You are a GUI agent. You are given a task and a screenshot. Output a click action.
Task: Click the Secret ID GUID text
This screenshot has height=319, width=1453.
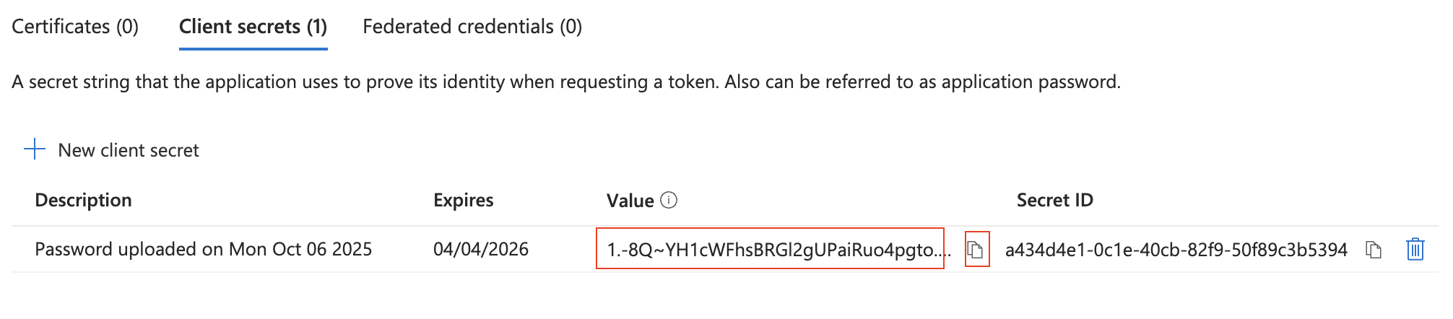point(1176,250)
